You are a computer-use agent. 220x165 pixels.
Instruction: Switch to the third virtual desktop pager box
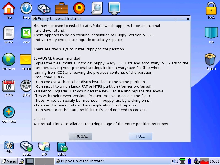(x=49, y=161)
